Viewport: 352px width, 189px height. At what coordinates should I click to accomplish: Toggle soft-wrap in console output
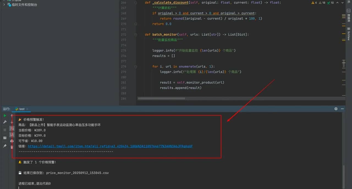point(12,128)
